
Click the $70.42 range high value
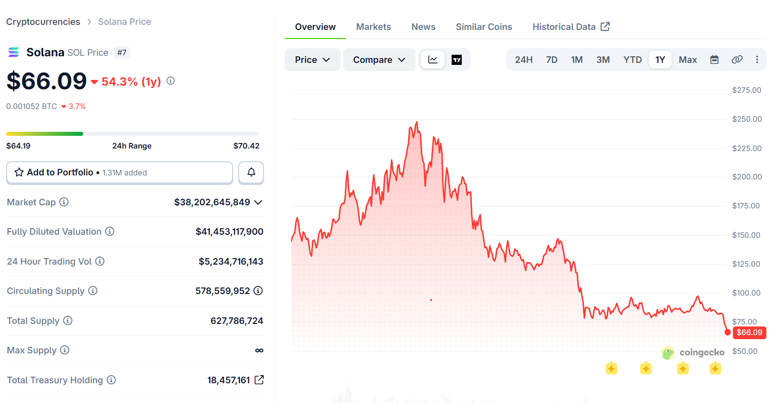tap(246, 146)
